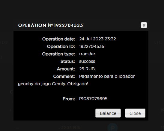Click the Comment label

coord(64,76)
